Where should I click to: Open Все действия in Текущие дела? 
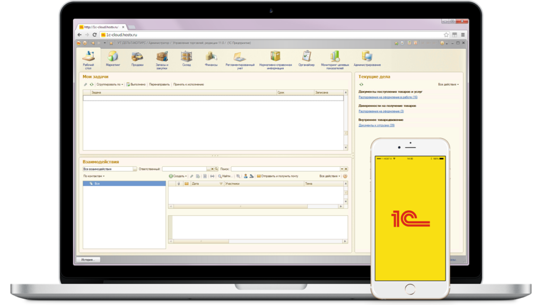[x=448, y=84]
